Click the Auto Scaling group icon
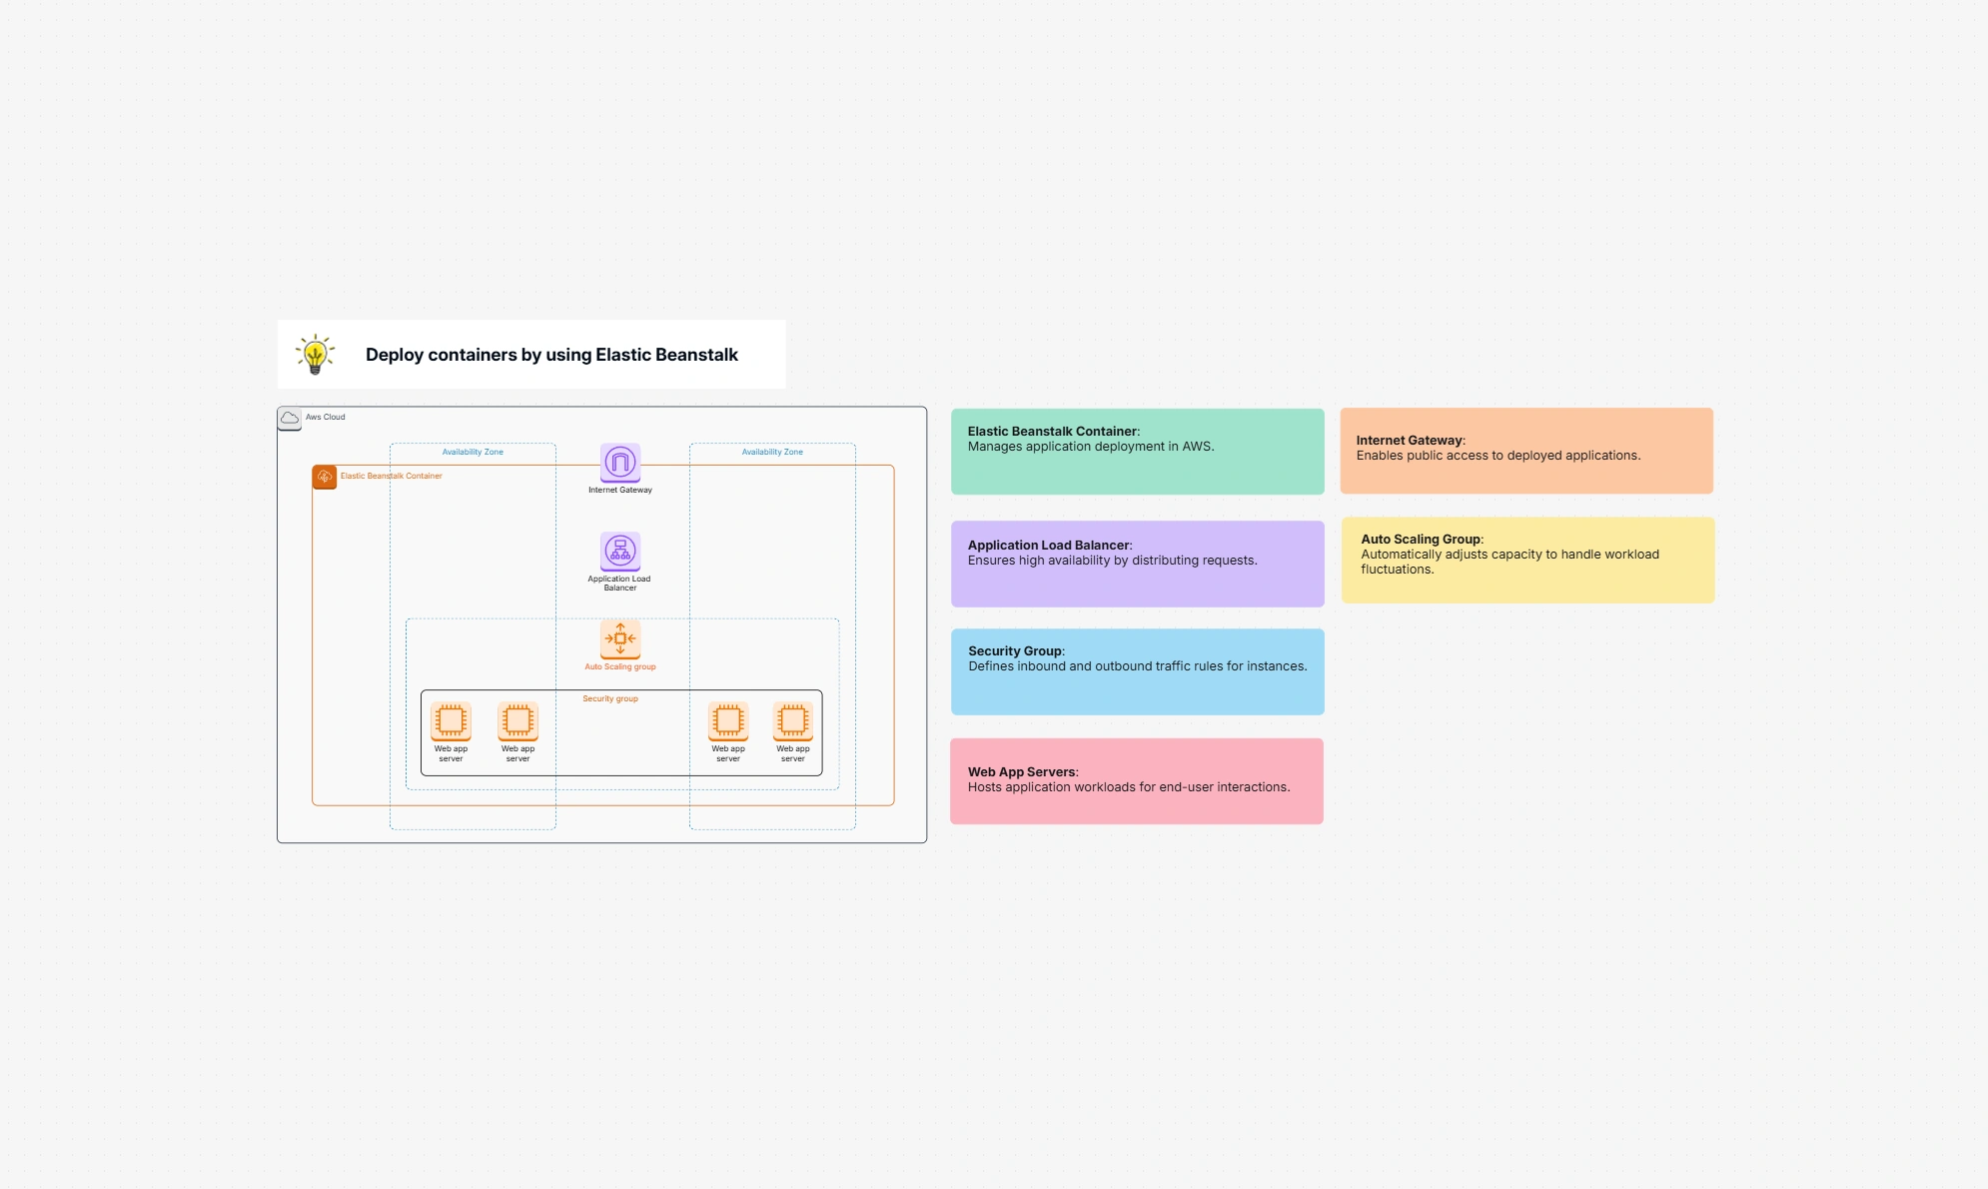This screenshot has height=1189, width=1988. click(x=620, y=639)
